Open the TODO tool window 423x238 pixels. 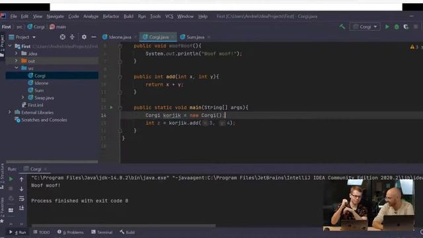[42, 232]
